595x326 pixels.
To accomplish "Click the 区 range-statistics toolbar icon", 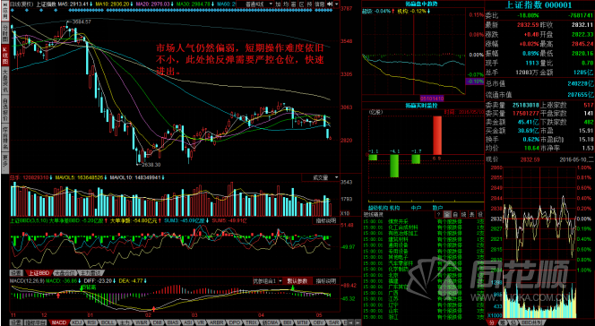I will click(302, 4).
